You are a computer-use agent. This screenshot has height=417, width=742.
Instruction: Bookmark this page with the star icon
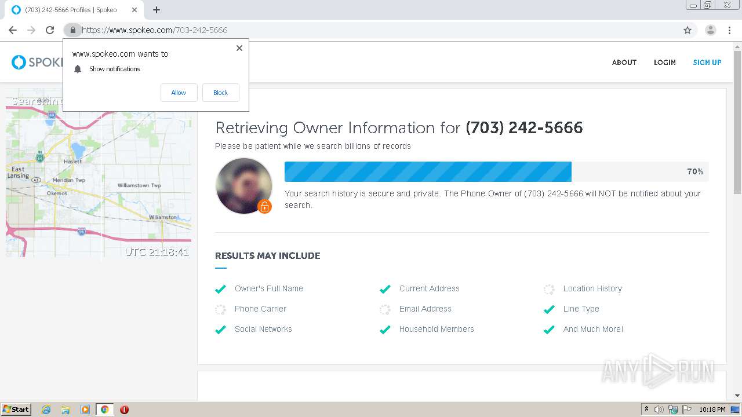point(688,30)
